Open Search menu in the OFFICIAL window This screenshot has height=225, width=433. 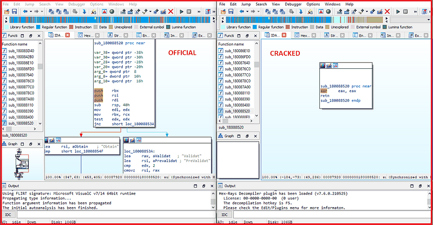45,4
